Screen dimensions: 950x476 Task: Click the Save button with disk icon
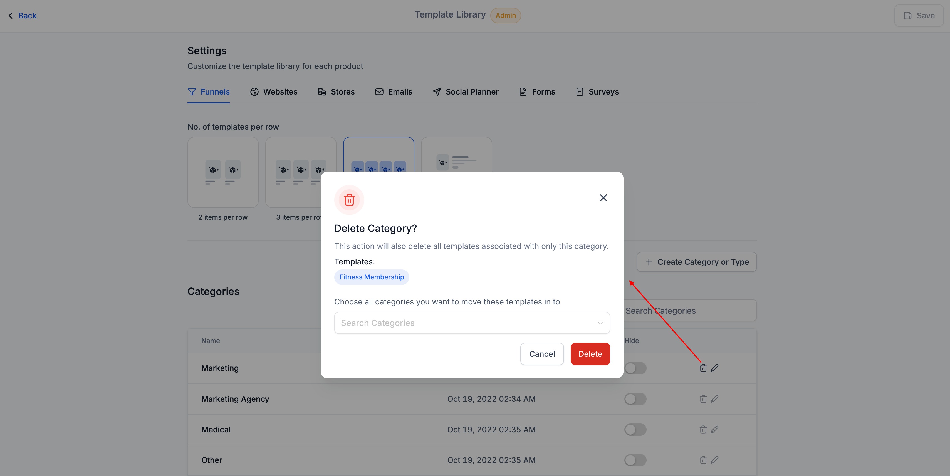pyautogui.click(x=919, y=16)
